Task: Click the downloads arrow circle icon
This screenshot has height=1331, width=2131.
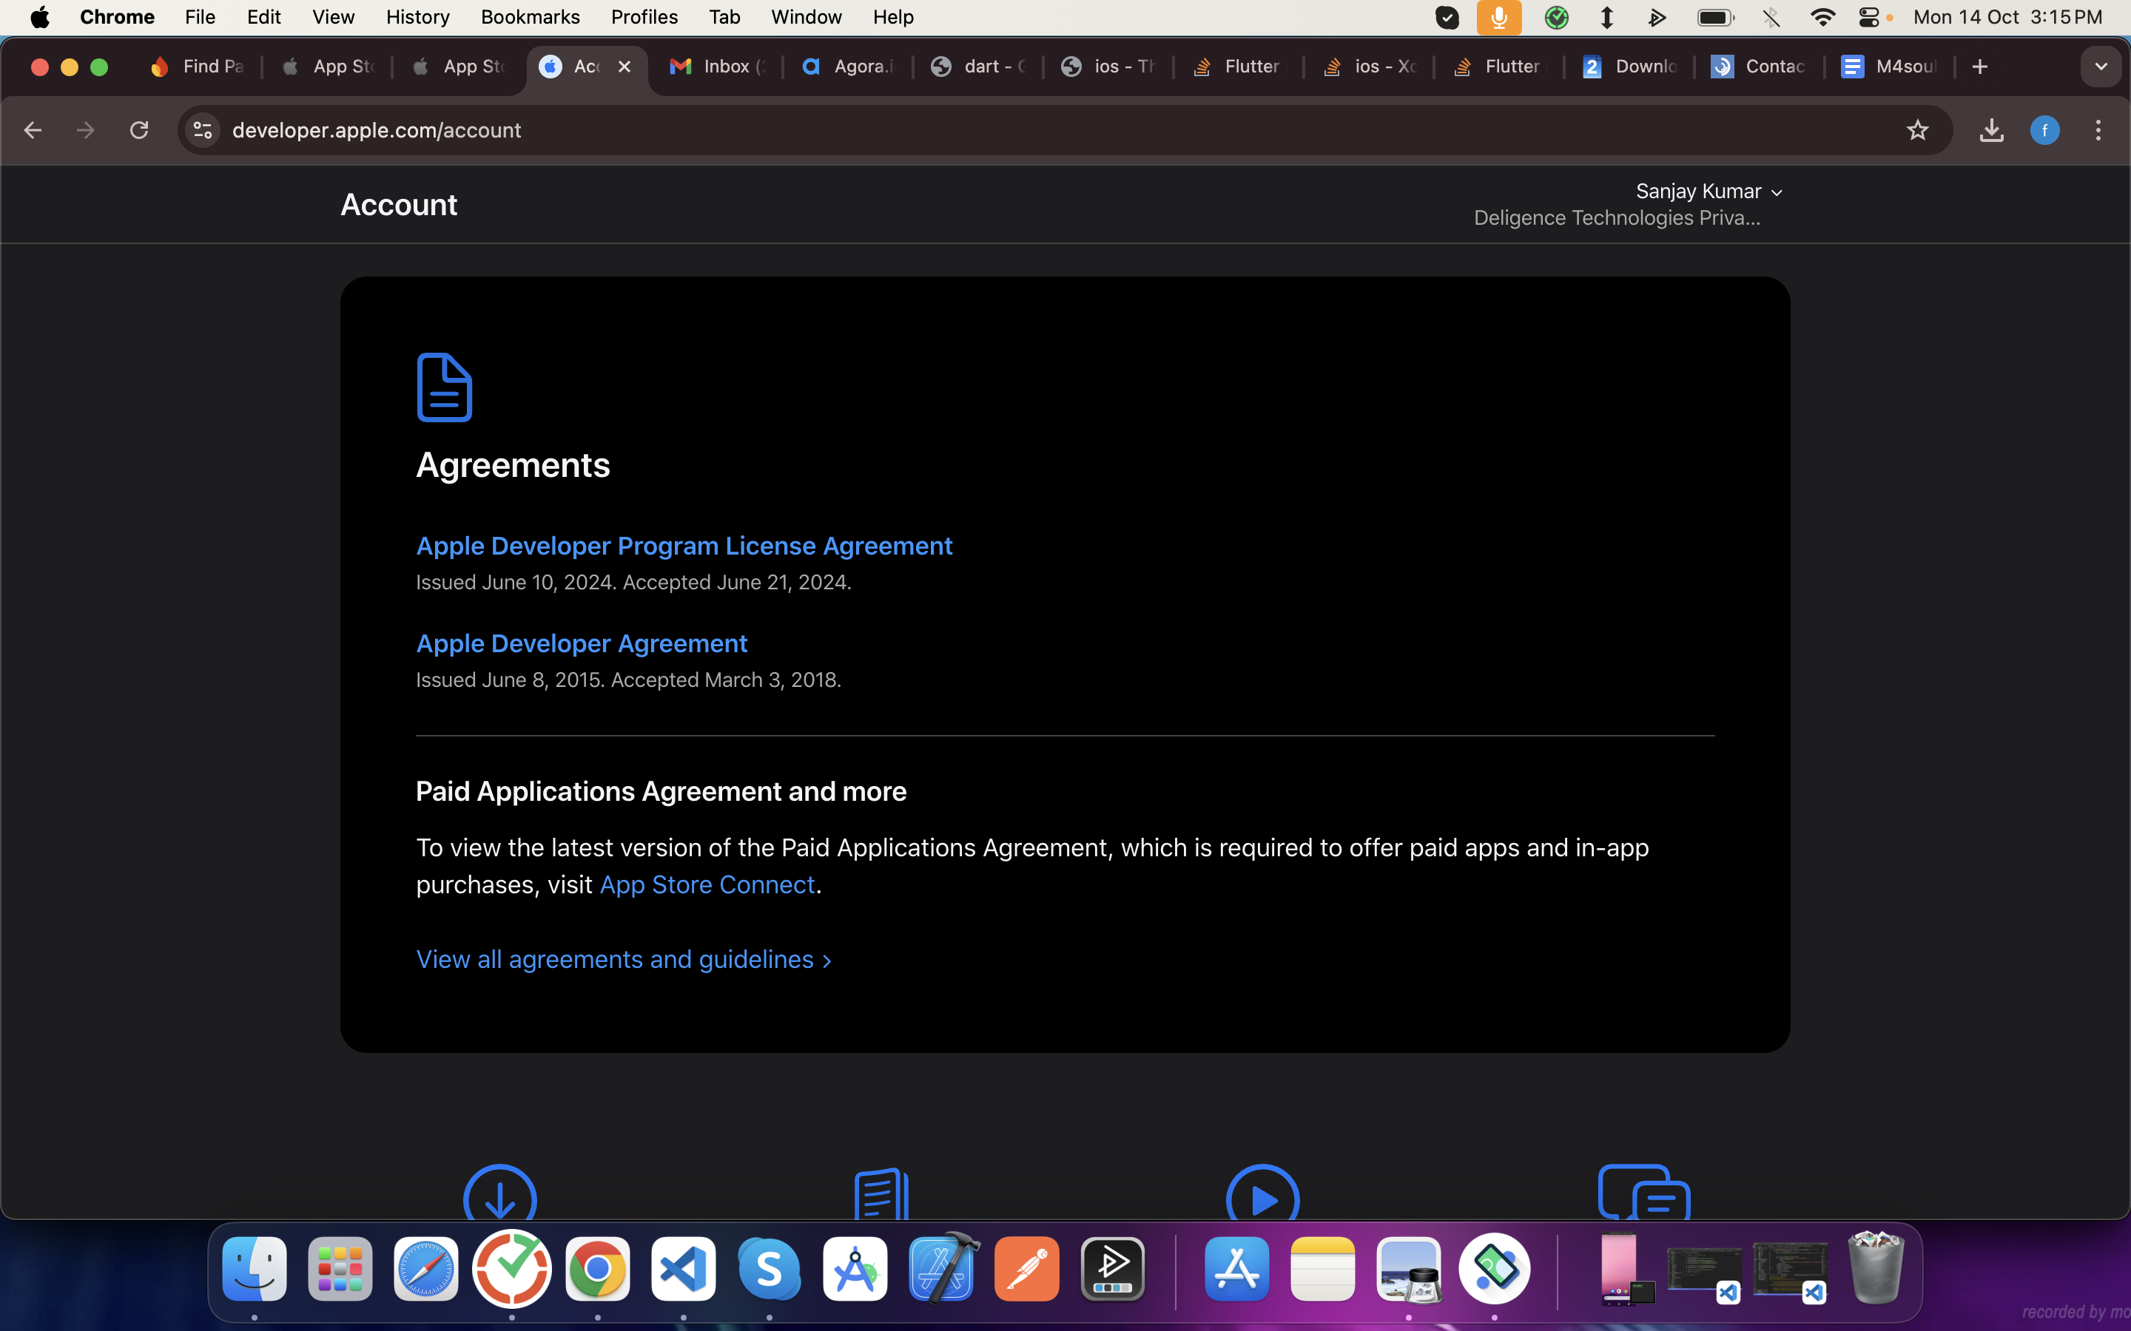Action: point(499,1192)
